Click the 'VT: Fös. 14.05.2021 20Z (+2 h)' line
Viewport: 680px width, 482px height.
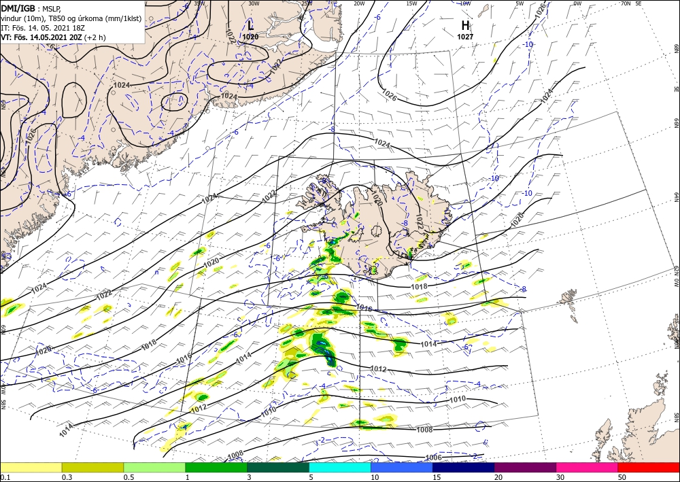53,37
